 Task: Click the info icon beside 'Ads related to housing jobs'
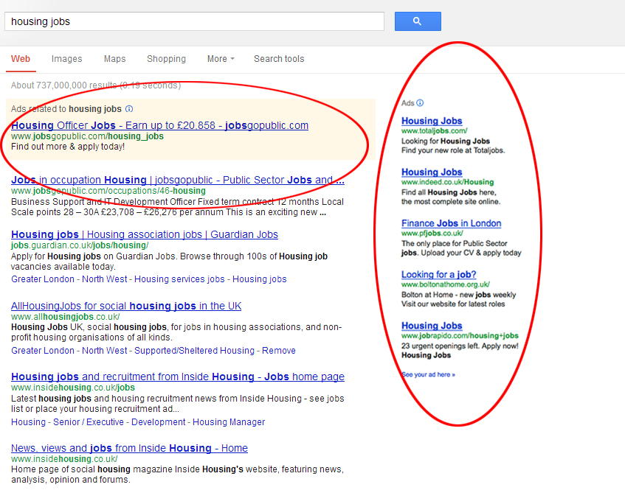pos(129,108)
